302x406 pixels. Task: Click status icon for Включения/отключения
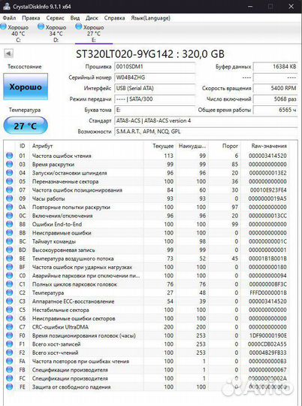(9, 216)
